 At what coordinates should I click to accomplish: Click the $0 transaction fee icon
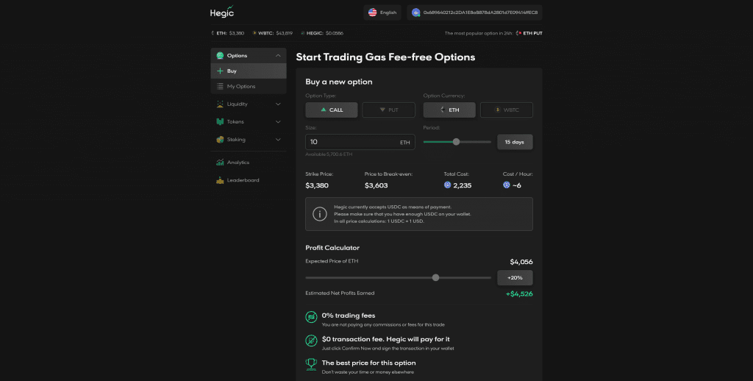pos(311,341)
